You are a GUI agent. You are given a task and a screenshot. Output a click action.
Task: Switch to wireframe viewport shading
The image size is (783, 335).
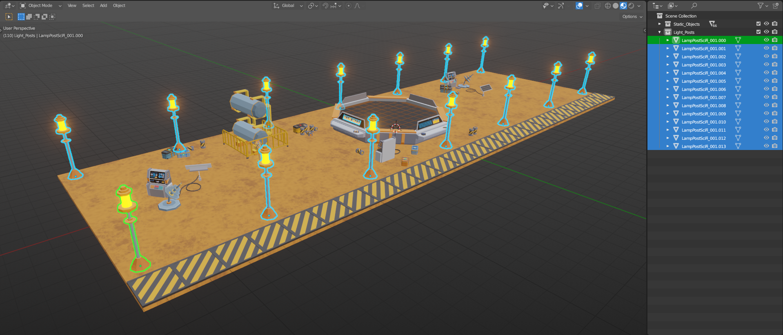click(608, 6)
